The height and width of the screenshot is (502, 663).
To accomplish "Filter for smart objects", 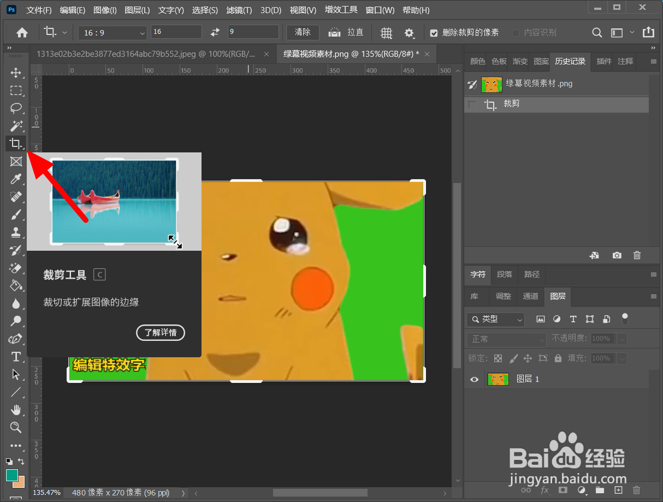I will tap(606, 319).
